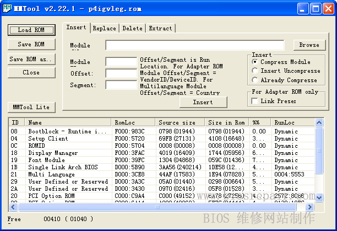
Task: Click the Segment input field
Action: [121, 85]
